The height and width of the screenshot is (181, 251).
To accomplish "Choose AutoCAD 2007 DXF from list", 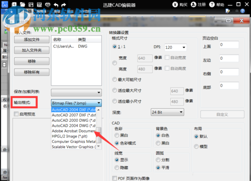I will pyautogui.click(x=74, y=115).
